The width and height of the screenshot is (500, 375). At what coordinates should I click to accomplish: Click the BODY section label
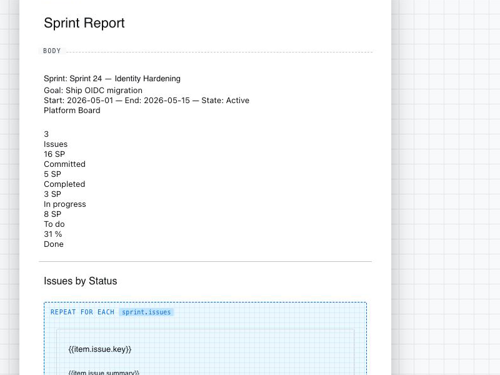coord(52,51)
